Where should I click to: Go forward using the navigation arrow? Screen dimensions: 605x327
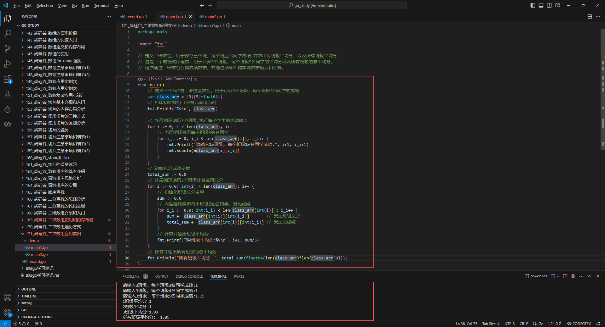210,5
